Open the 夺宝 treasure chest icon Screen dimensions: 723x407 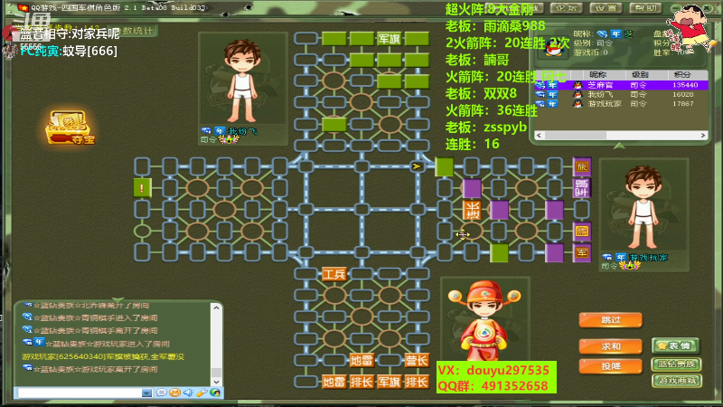click(x=70, y=127)
